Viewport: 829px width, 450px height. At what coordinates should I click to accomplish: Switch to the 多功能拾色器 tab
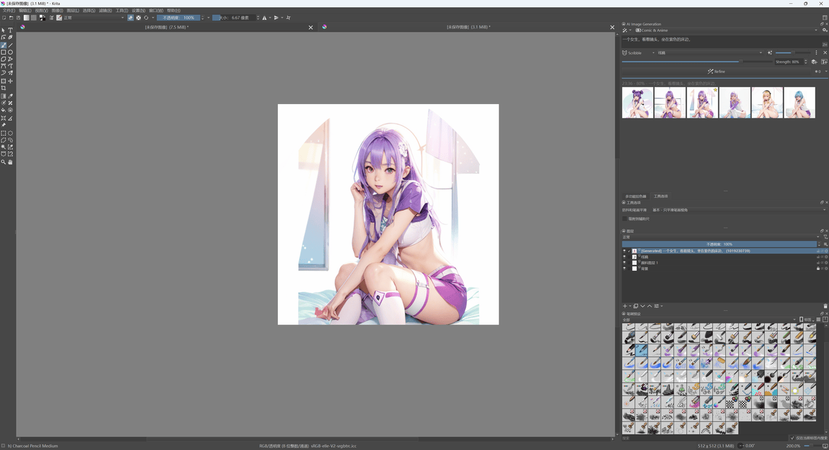click(x=635, y=196)
